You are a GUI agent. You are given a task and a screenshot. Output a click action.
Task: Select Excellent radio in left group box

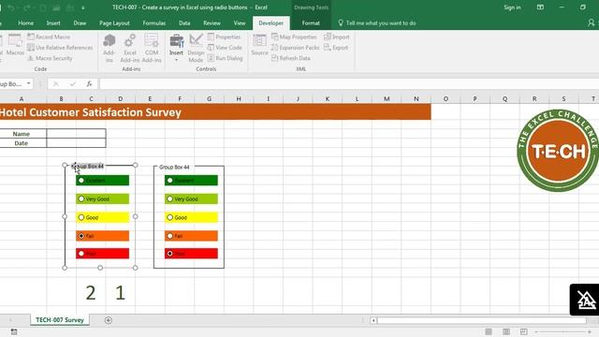click(x=81, y=181)
